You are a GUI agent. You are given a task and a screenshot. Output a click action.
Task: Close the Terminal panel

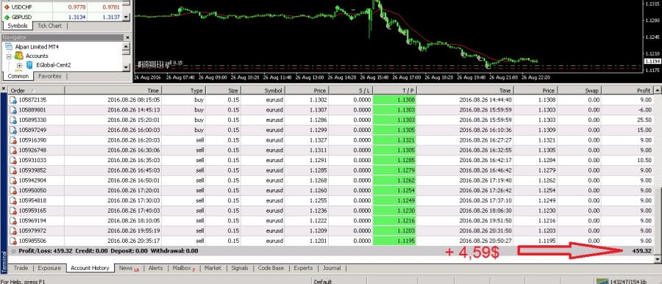[x=4, y=89]
